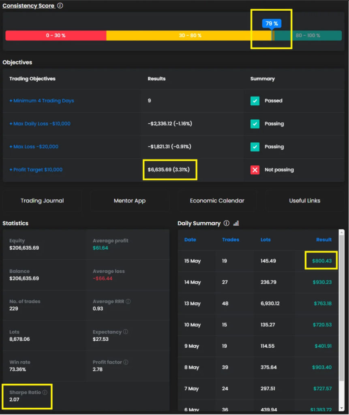Sort by the Date column header
This screenshot has width=349, height=415.
point(190,240)
